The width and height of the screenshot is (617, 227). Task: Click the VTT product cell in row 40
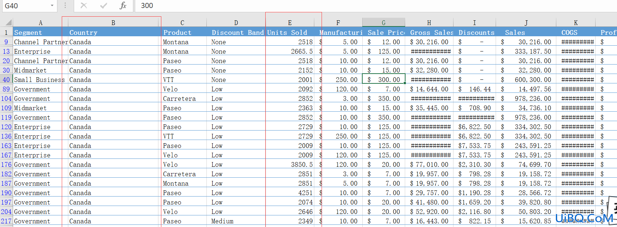coord(184,79)
